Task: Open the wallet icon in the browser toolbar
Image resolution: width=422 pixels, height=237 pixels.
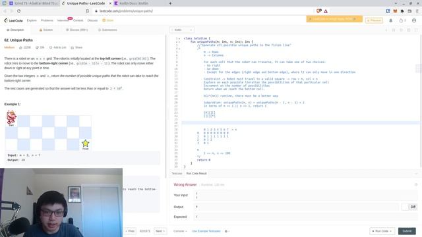Action: (x=409, y=11)
